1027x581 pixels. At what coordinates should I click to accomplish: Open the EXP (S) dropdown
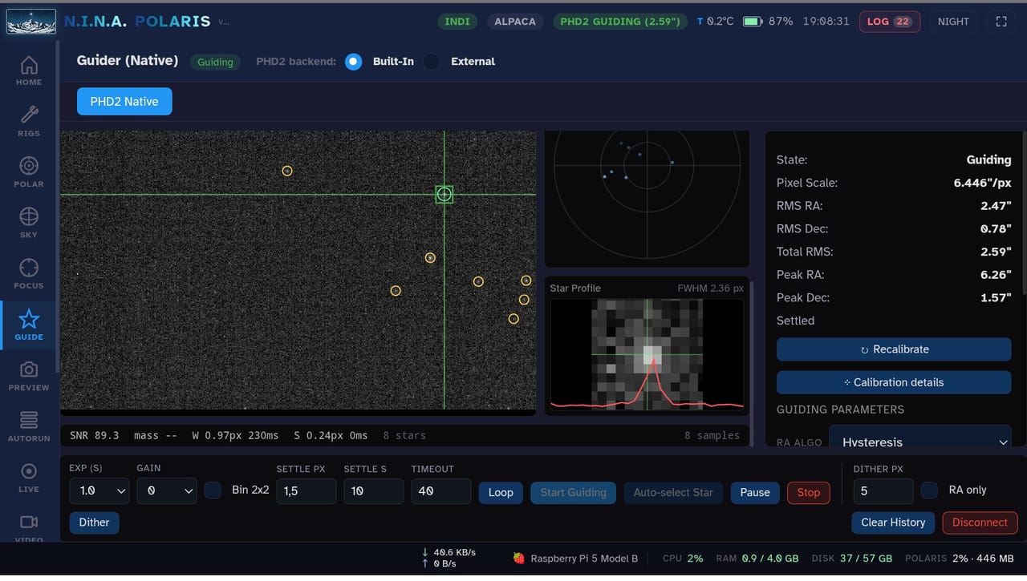[99, 490]
